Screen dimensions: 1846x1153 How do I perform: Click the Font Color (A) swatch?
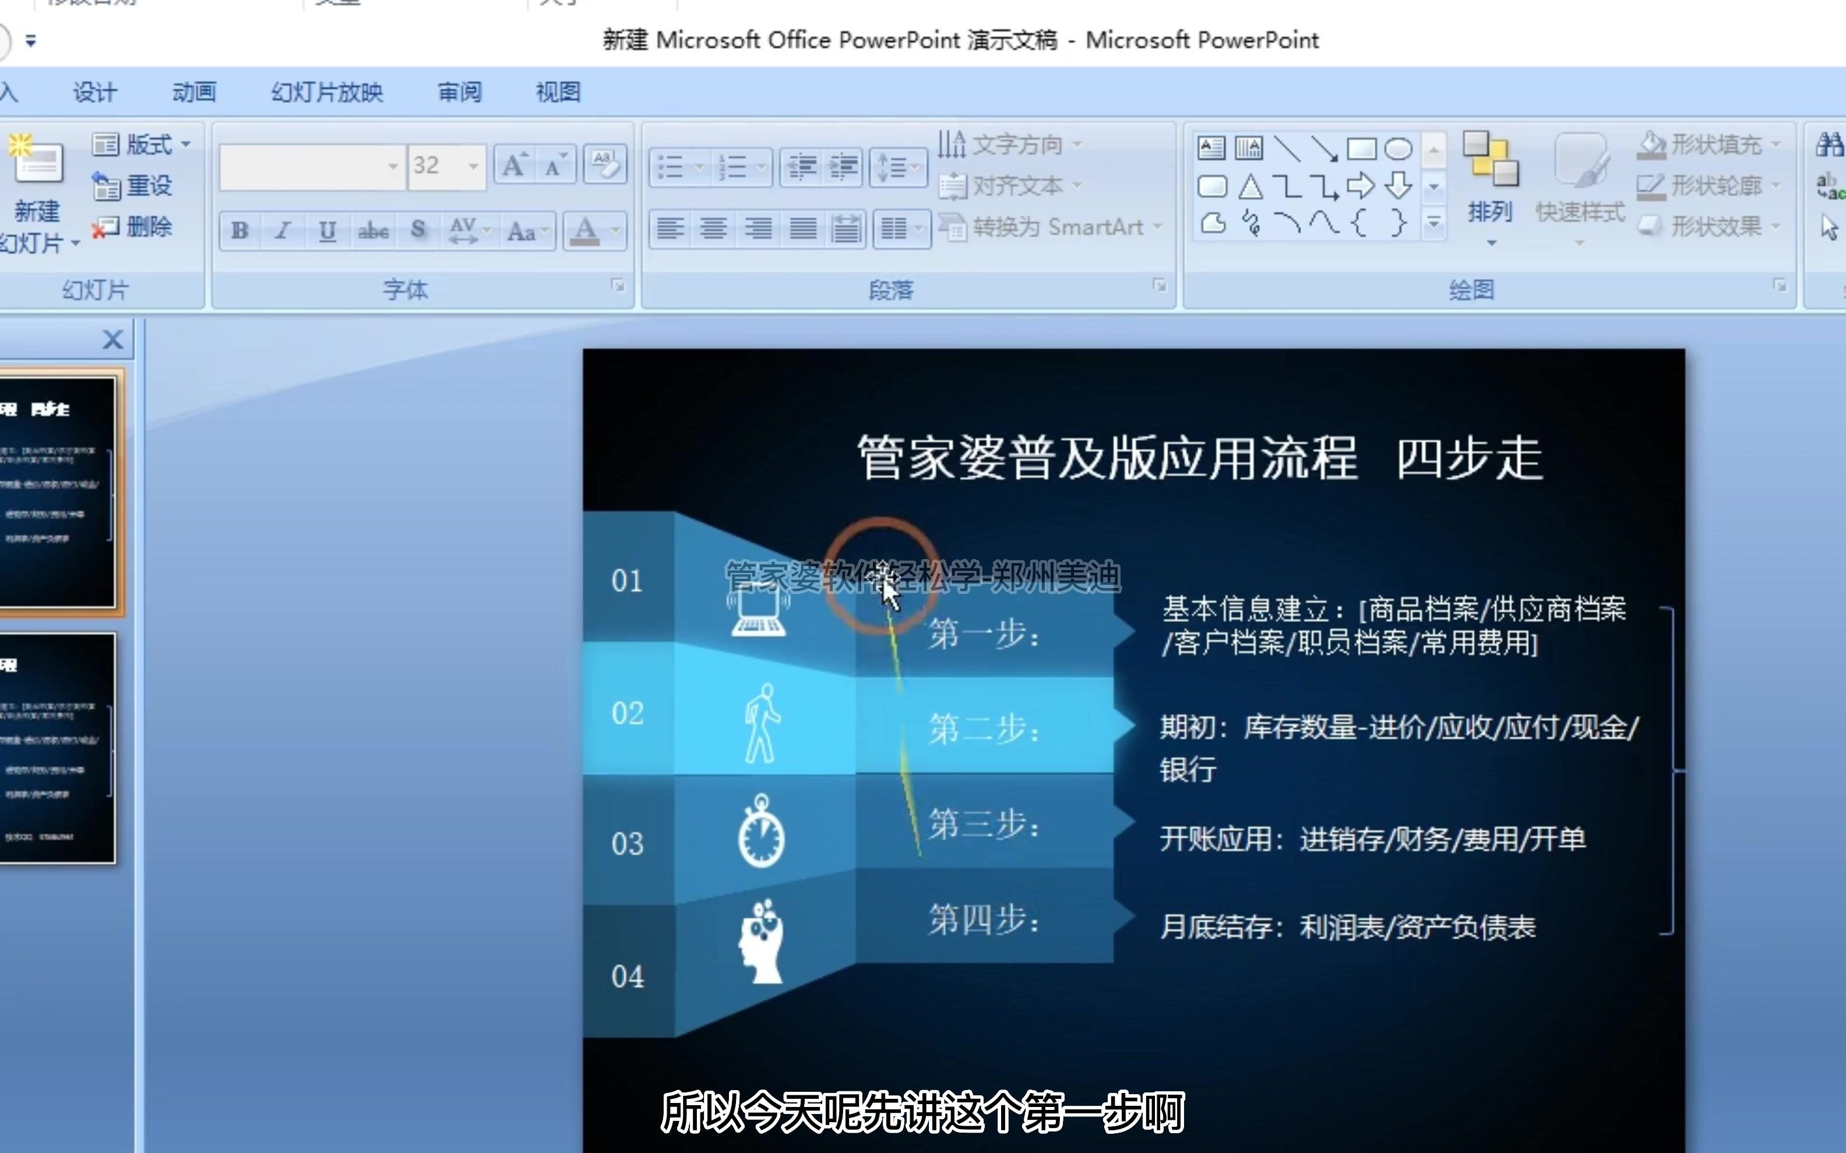click(585, 230)
